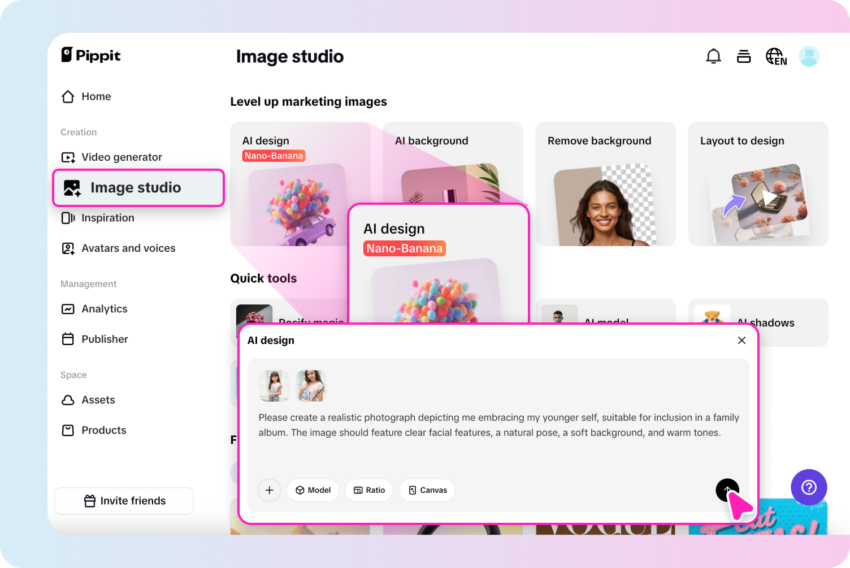Click the Pippit logo
This screenshot has width=850, height=568.
[x=91, y=55]
